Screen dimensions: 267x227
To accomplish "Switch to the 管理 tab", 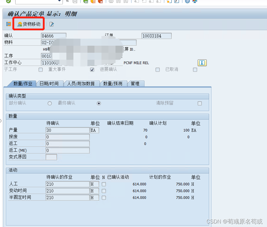I will click(135, 83).
